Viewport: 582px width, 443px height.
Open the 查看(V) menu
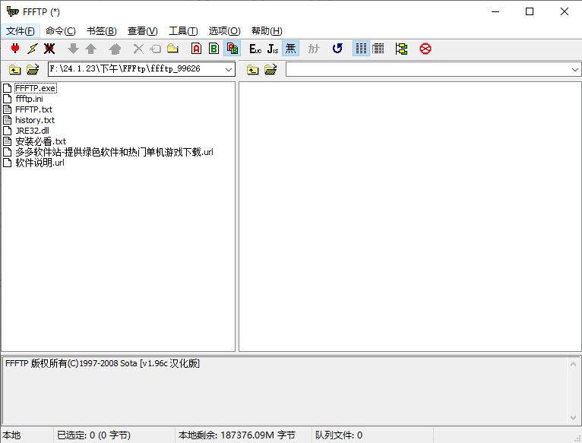point(143,31)
